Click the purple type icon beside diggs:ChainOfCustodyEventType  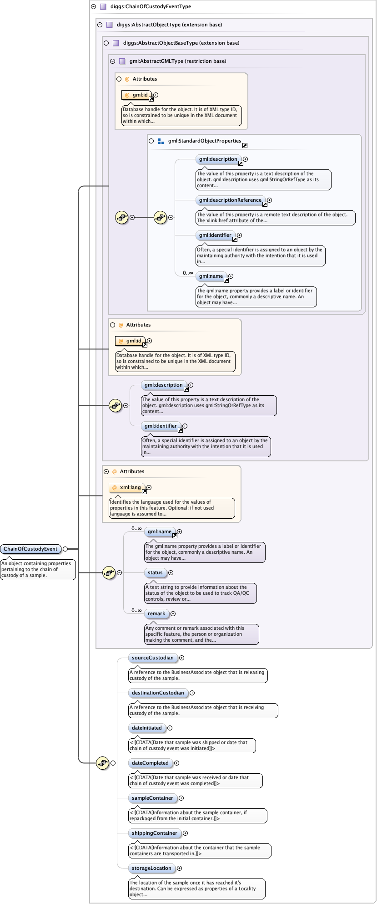click(103, 7)
